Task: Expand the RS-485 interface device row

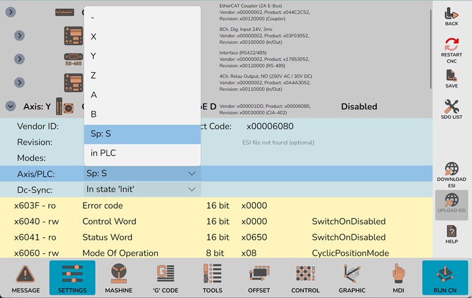Action: click(x=19, y=59)
